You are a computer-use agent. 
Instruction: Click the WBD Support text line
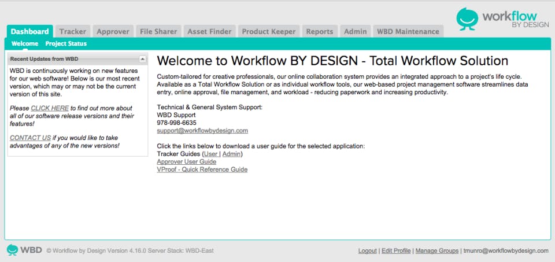(x=176, y=115)
